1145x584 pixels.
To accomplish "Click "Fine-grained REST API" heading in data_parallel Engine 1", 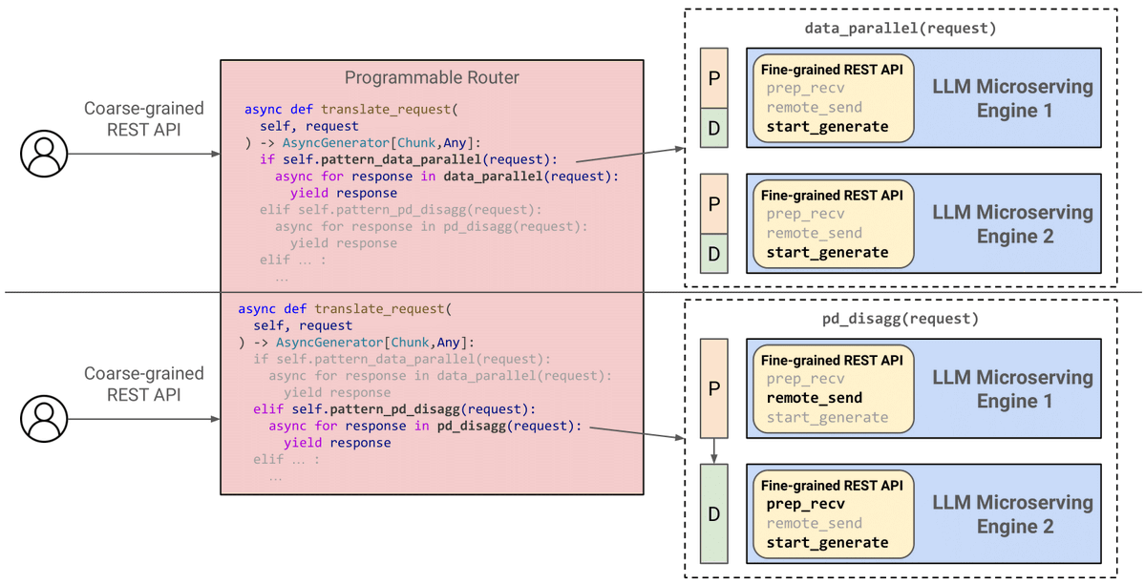I will coord(832,70).
